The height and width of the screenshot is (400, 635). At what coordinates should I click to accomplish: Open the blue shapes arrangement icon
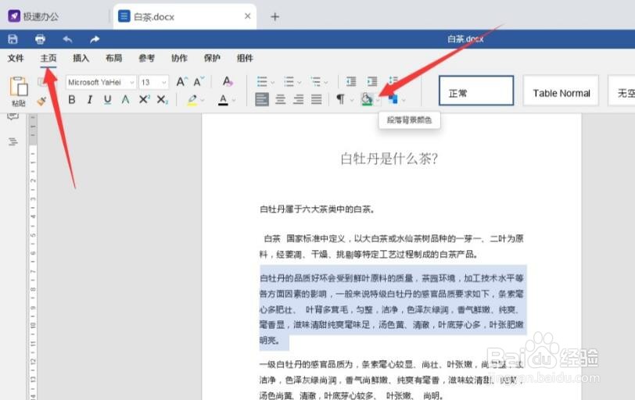pos(393,99)
